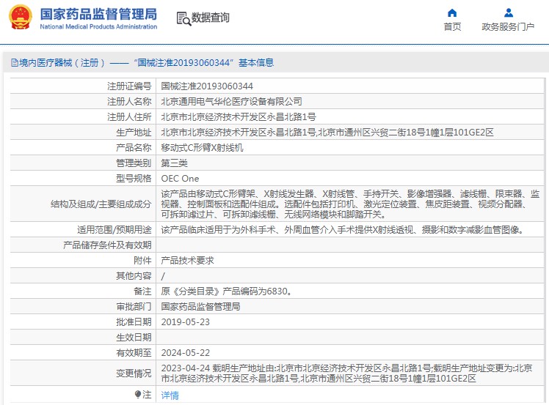Open 政务服务门户 portal link

pyautogui.click(x=508, y=27)
